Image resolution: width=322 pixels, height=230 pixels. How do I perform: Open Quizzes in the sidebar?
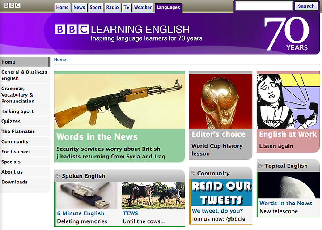(25, 121)
